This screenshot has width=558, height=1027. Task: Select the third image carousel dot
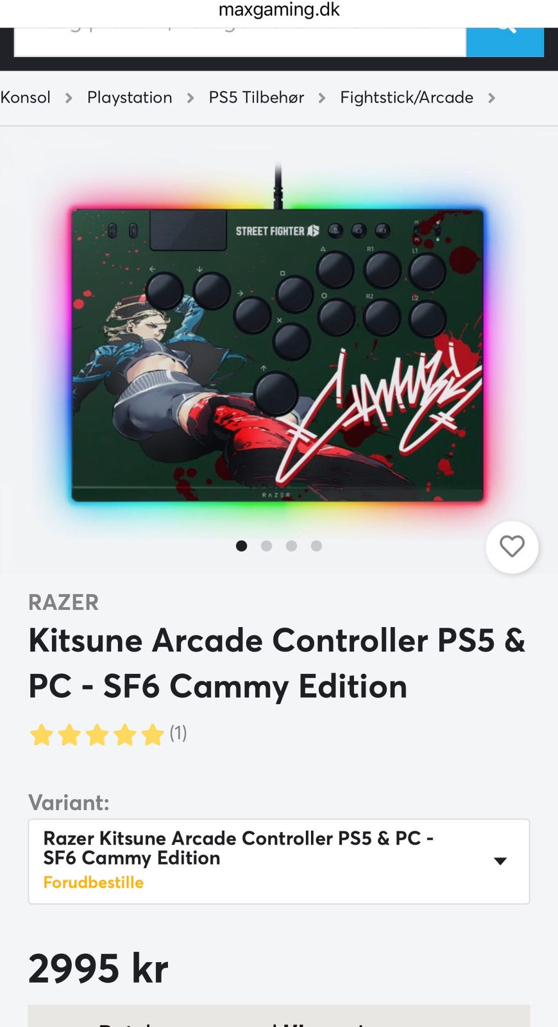pyautogui.click(x=291, y=546)
